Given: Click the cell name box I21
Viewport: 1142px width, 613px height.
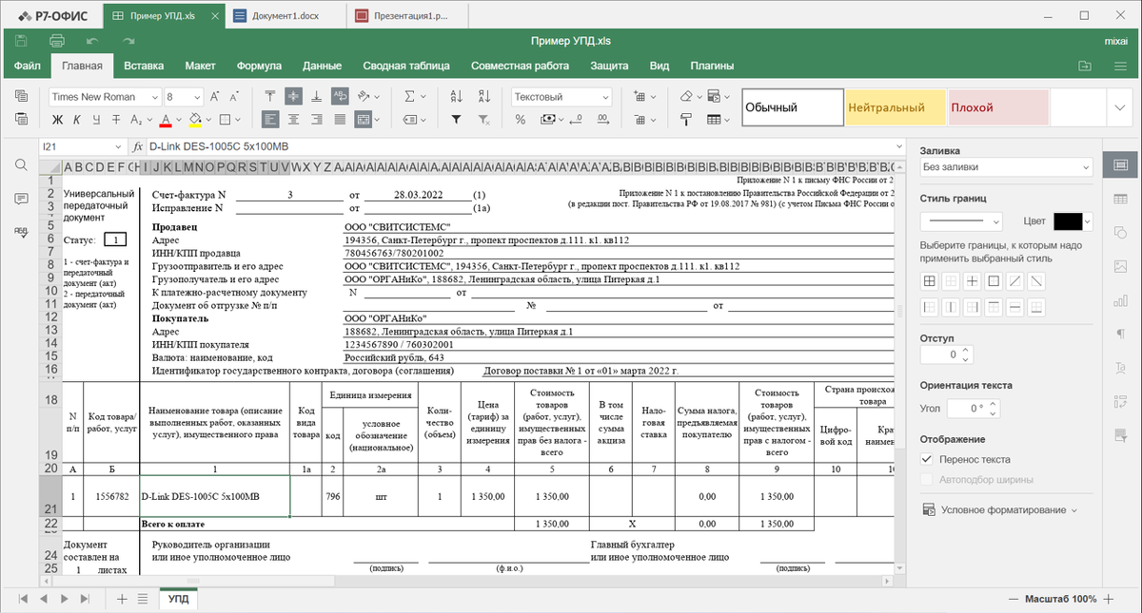Looking at the screenshot, I should [81, 146].
